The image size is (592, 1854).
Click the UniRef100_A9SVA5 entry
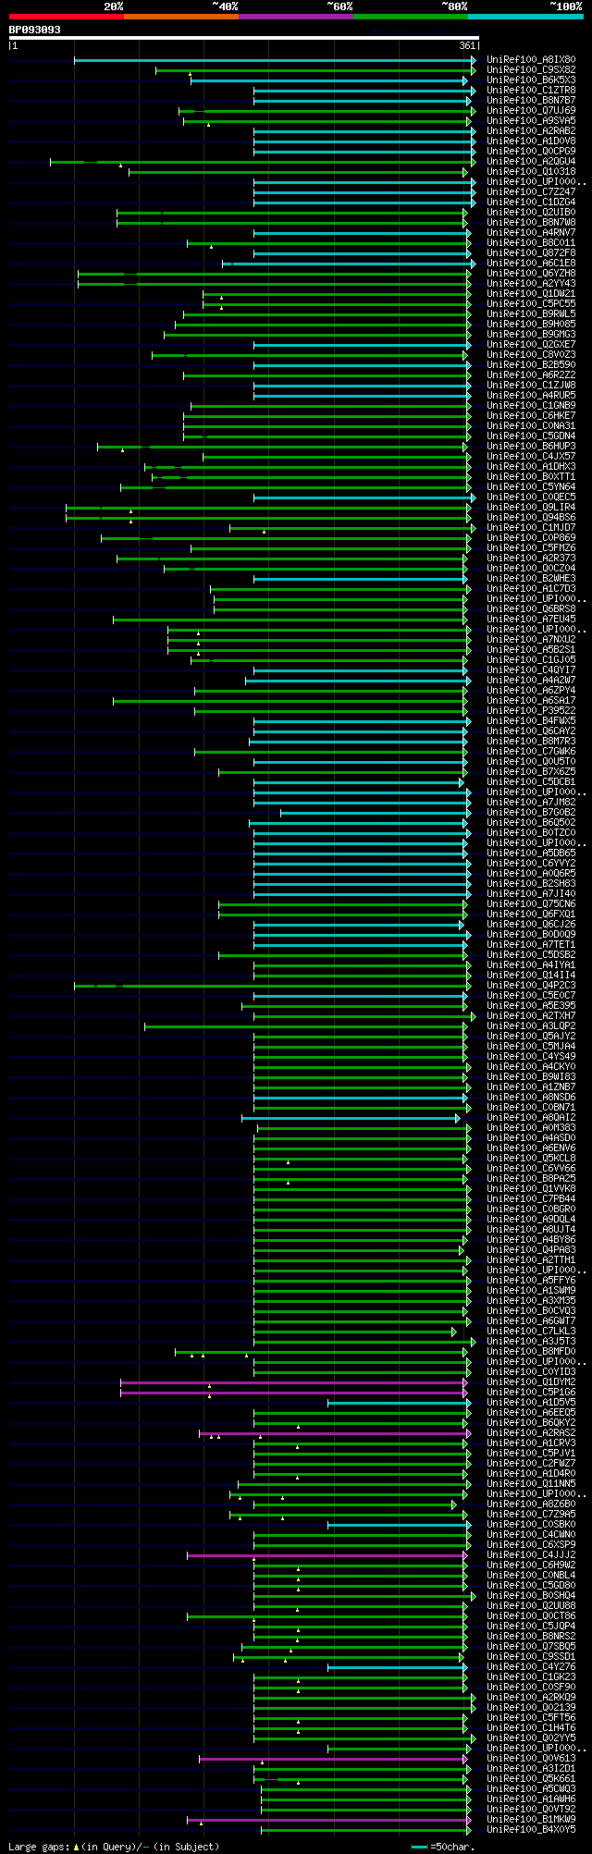(x=531, y=121)
